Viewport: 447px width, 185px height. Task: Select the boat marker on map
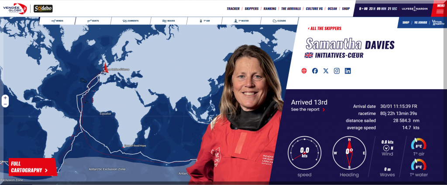(105, 67)
